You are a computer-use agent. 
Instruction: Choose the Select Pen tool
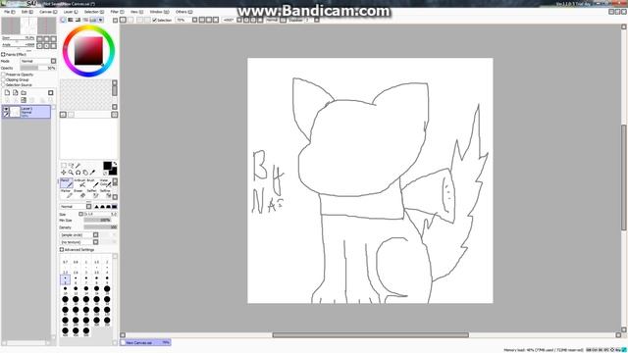pos(92,194)
